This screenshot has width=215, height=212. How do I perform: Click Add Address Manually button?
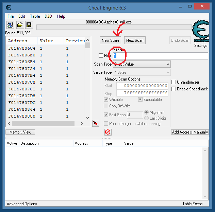click(x=190, y=132)
